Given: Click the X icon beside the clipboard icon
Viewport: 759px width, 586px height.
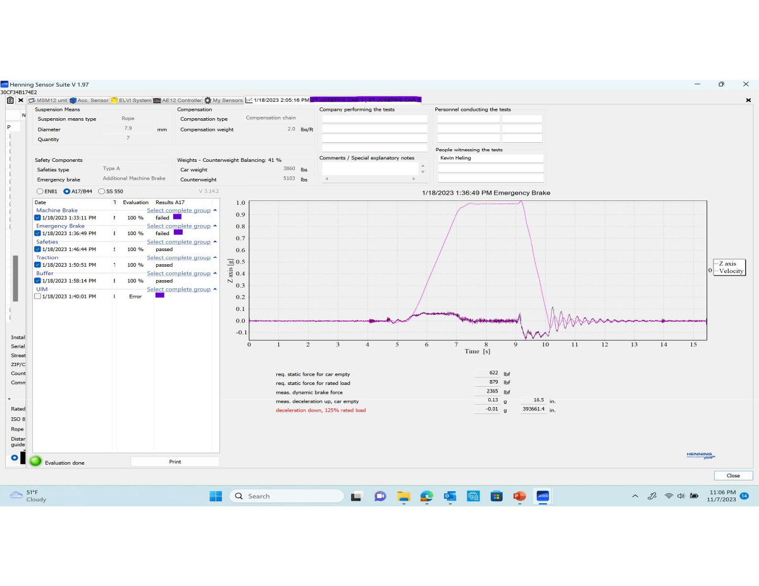Looking at the screenshot, I should [x=20, y=100].
